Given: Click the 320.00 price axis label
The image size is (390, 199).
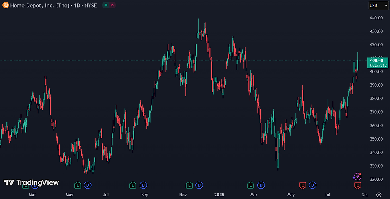Looking at the screenshot, I should [376, 179].
